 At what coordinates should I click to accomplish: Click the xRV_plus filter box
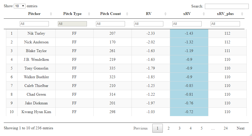click(225, 24)
